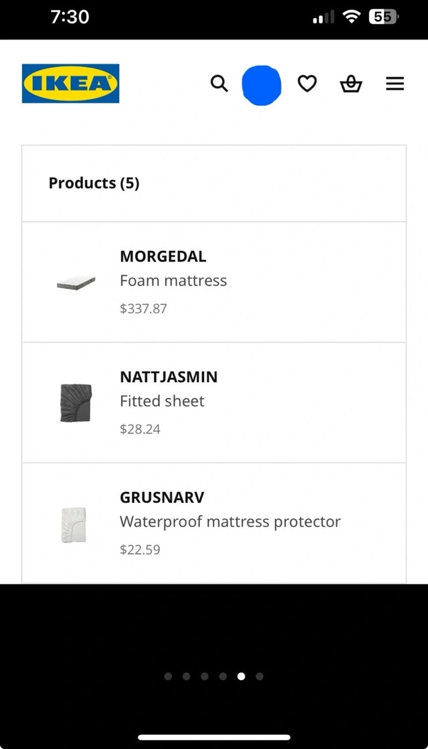Image resolution: width=428 pixels, height=749 pixels.
Task: Tap the blue profile circle
Action: coord(261,85)
